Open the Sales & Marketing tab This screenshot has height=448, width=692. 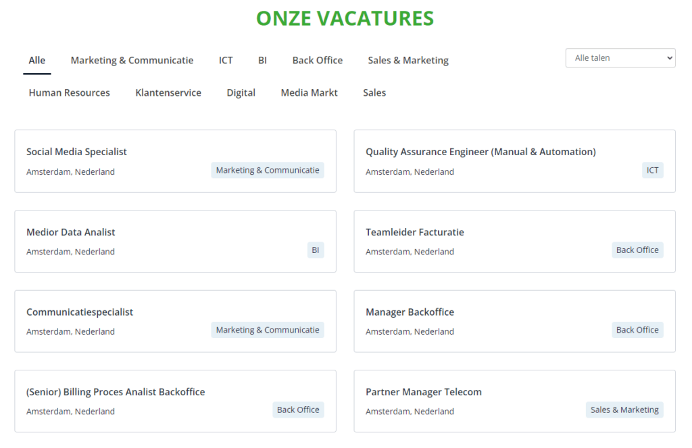pyautogui.click(x=408, y=60)
